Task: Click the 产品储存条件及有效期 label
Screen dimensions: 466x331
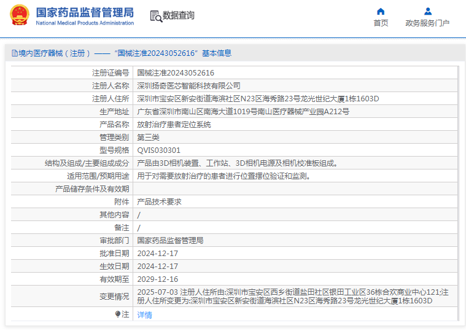Action: coord(92,189)
